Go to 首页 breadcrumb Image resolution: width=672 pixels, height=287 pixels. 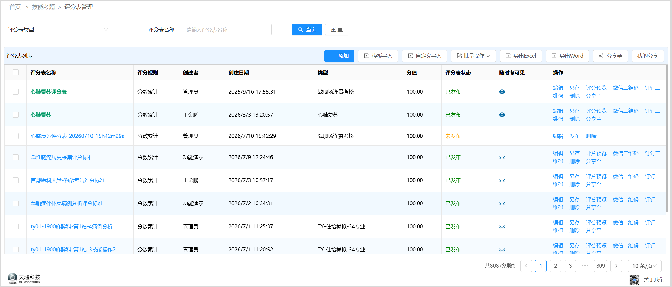point(15,7)
